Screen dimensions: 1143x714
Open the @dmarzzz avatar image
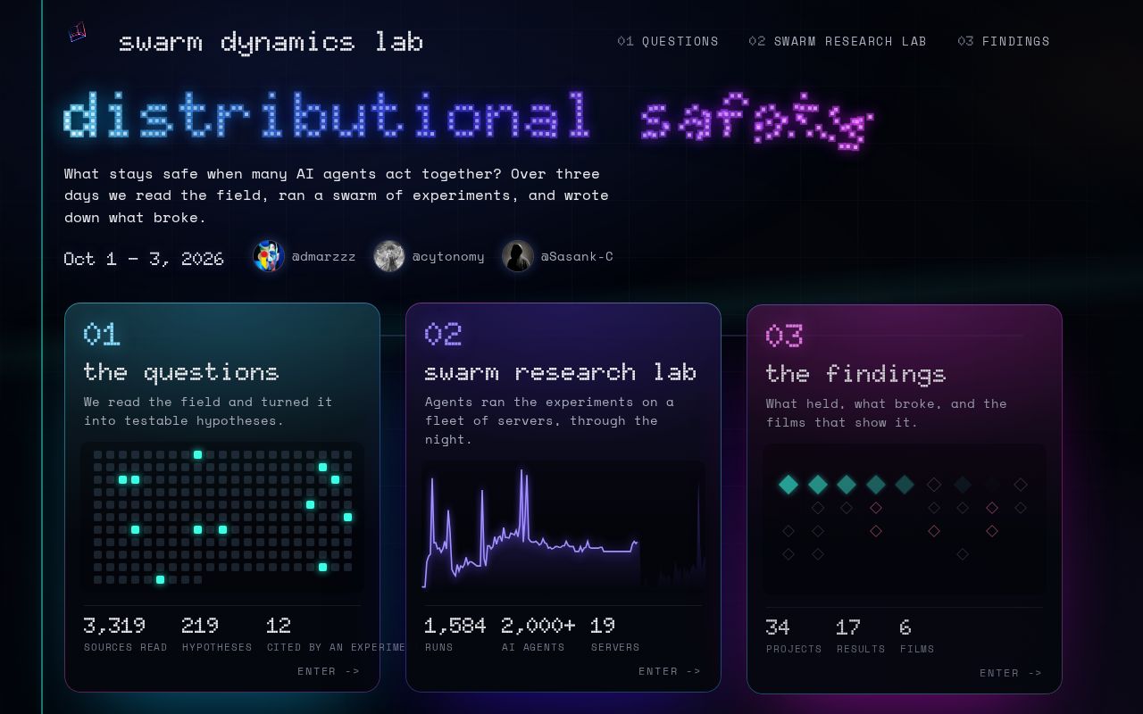tap(268, 256)
